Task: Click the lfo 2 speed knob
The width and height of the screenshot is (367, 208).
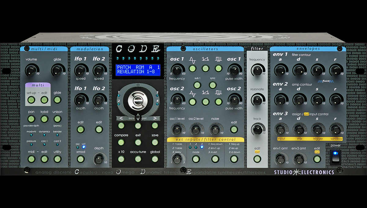Action: pos(98,70)
